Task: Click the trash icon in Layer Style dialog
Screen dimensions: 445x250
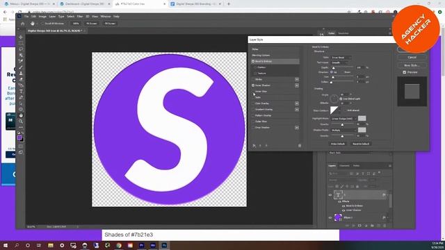Action: click(300, 146)
